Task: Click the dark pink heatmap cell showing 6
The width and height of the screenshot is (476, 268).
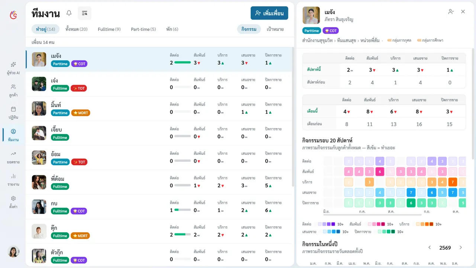Action: [380, 172]
